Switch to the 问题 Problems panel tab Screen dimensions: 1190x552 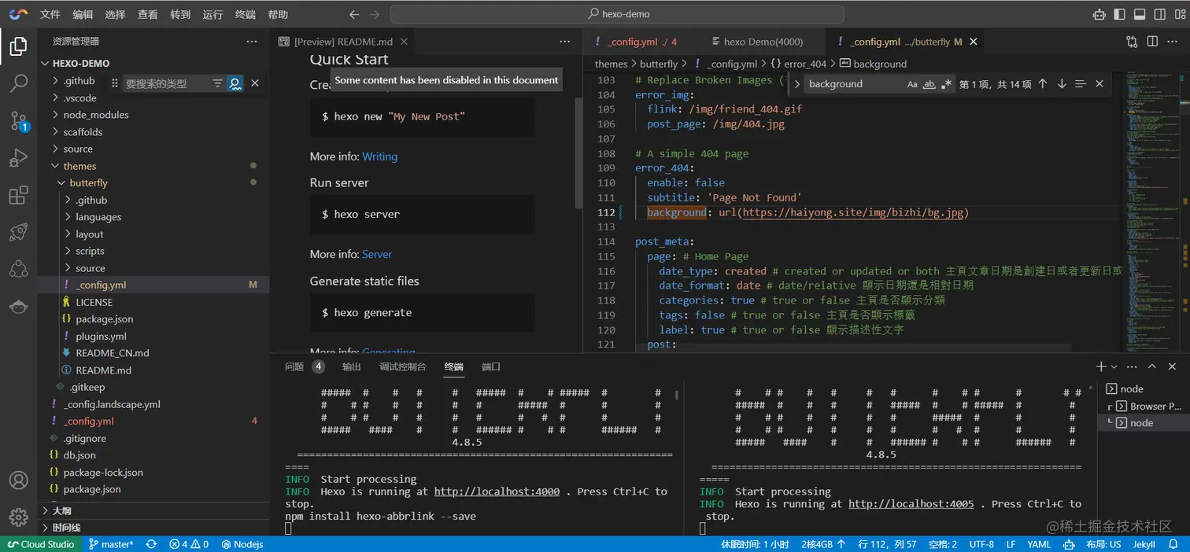pyautogui.click(x=295, y=366)
